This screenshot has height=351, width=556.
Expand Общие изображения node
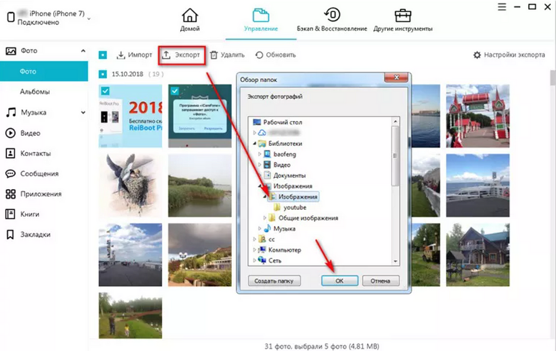pos(265,218)
